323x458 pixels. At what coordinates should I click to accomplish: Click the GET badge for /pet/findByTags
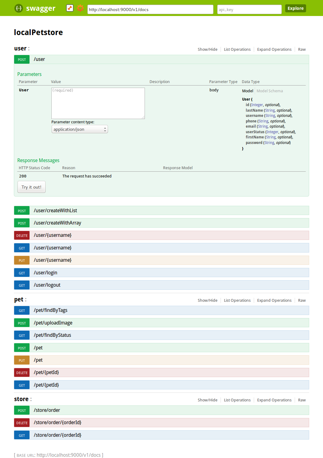point(22,310)
